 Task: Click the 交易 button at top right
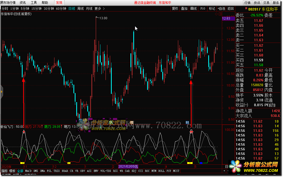pyautogui.click(x=266, y=3)
